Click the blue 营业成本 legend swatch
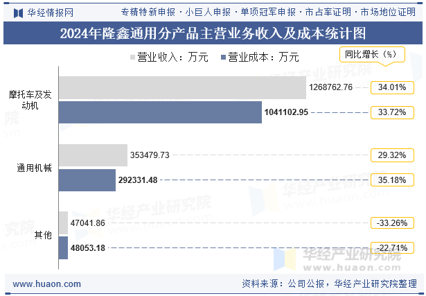 223,58
